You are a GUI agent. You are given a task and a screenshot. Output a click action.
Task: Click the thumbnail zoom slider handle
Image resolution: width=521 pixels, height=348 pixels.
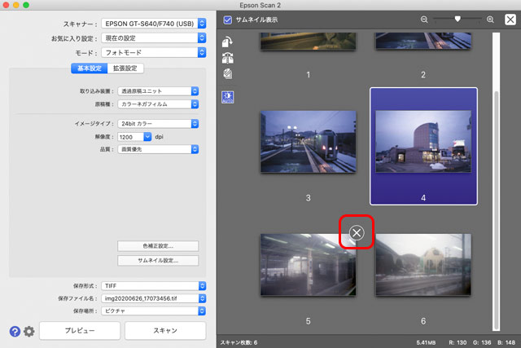tap(458, 18)
